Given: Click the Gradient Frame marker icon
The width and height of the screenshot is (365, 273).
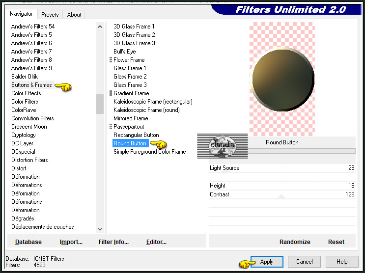Looking at the screenshot, I should coord(111,93).
